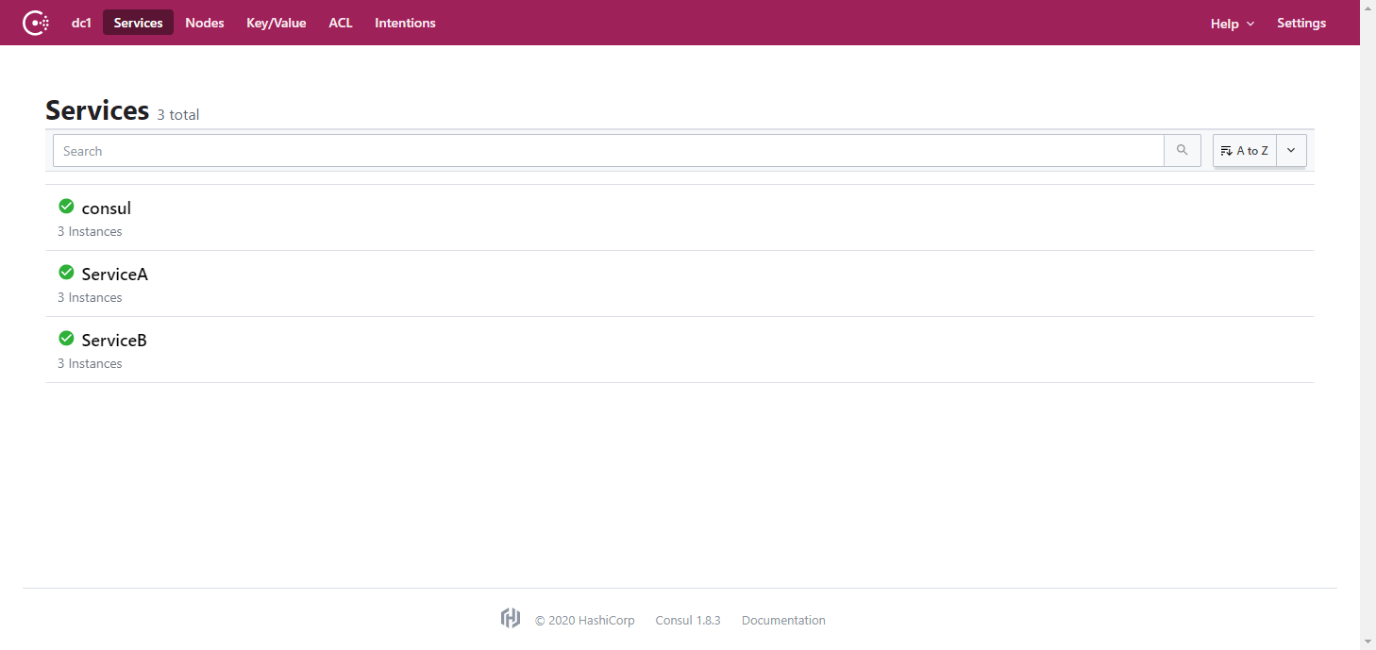Open the A to Z sort selector

point(1244,151)
